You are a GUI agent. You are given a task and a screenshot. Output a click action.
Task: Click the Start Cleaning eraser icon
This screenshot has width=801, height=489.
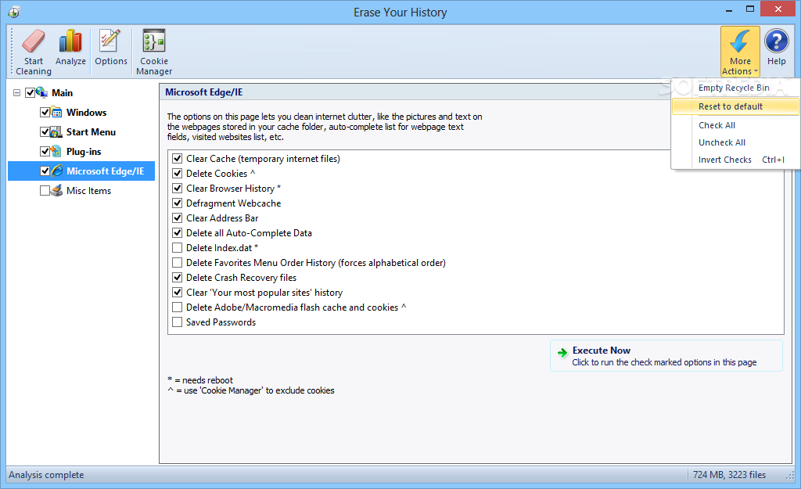(34, 41)
